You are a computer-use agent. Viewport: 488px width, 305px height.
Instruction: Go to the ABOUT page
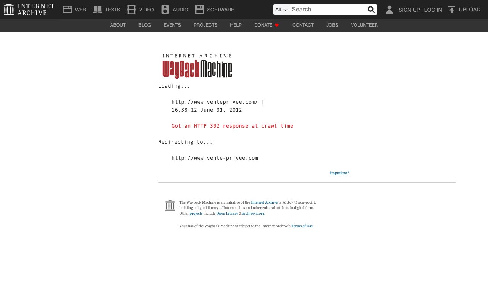click(118, 25)
